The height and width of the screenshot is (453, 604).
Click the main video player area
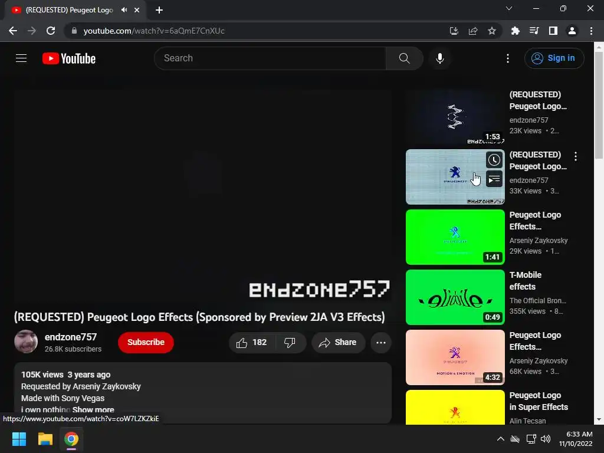point(203,196)
